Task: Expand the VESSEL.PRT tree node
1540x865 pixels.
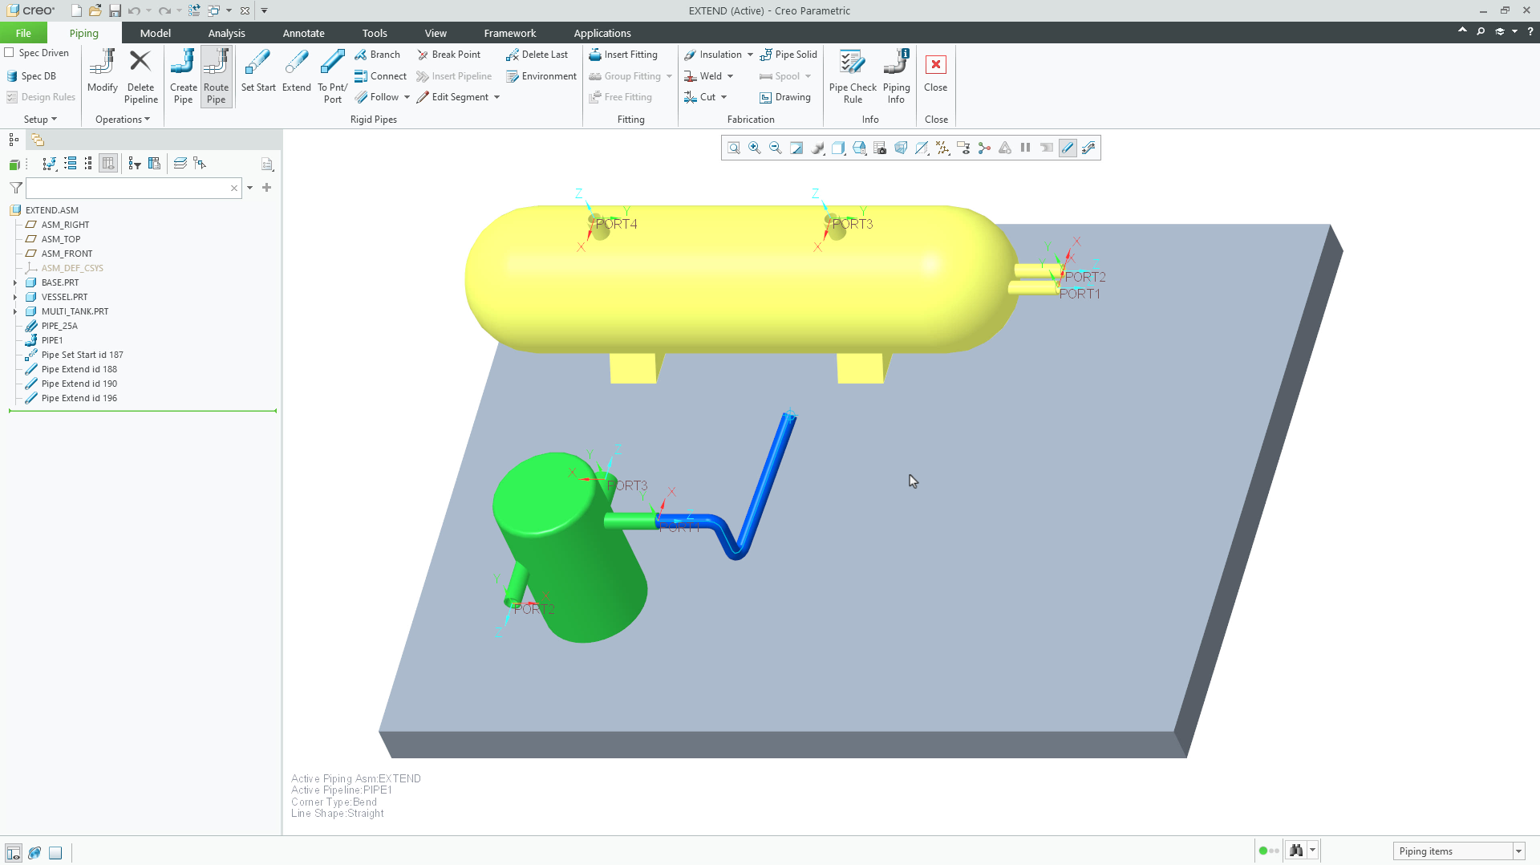Action: (14, 297)
